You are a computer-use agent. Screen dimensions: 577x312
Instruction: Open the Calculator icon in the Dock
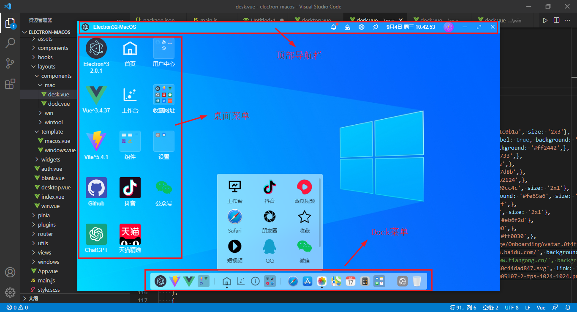click(365, 281)
